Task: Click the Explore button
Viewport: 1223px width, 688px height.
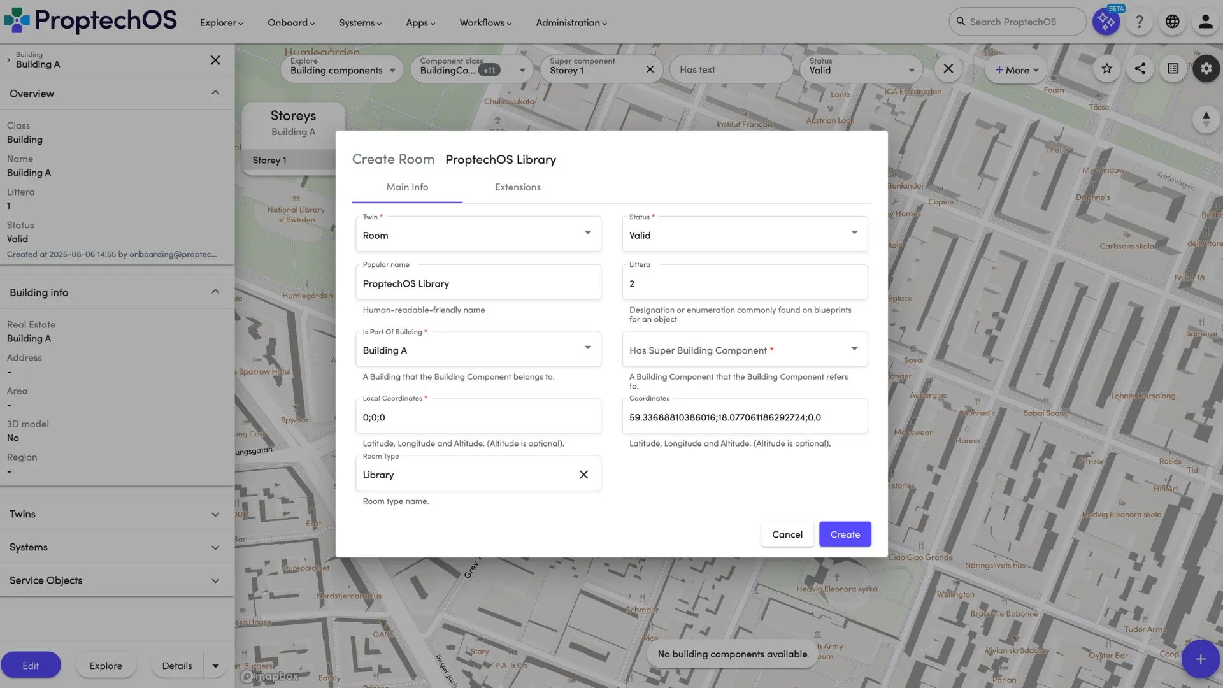Action: (x=106, y=666)
